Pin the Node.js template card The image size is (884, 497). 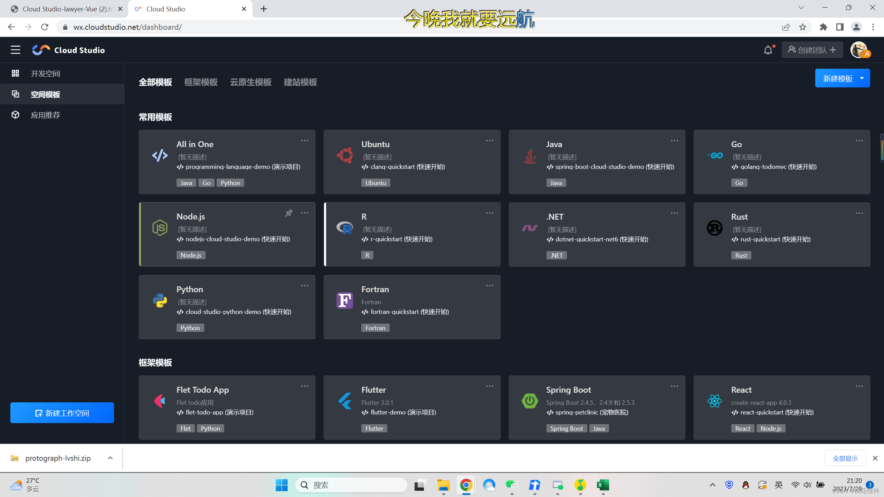(289, 213)
